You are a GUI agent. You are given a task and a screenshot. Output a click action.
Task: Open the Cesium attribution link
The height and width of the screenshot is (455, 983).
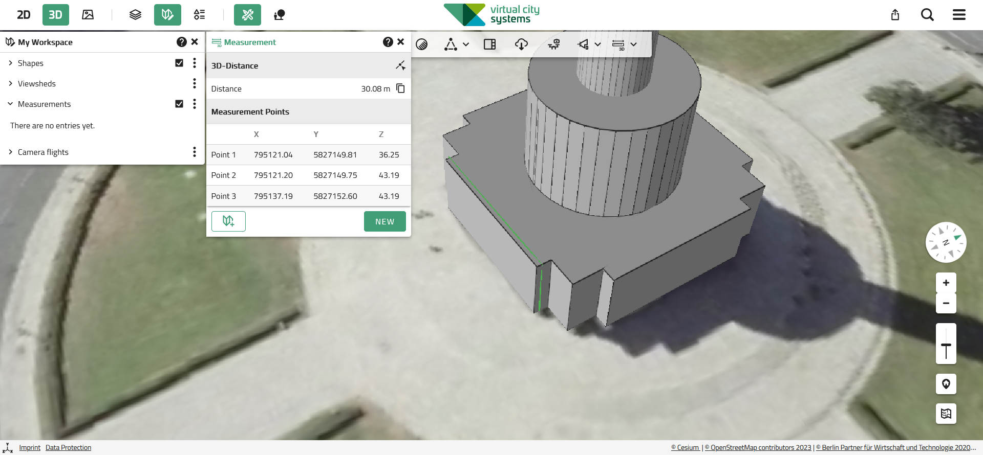[x=685, y=447]
